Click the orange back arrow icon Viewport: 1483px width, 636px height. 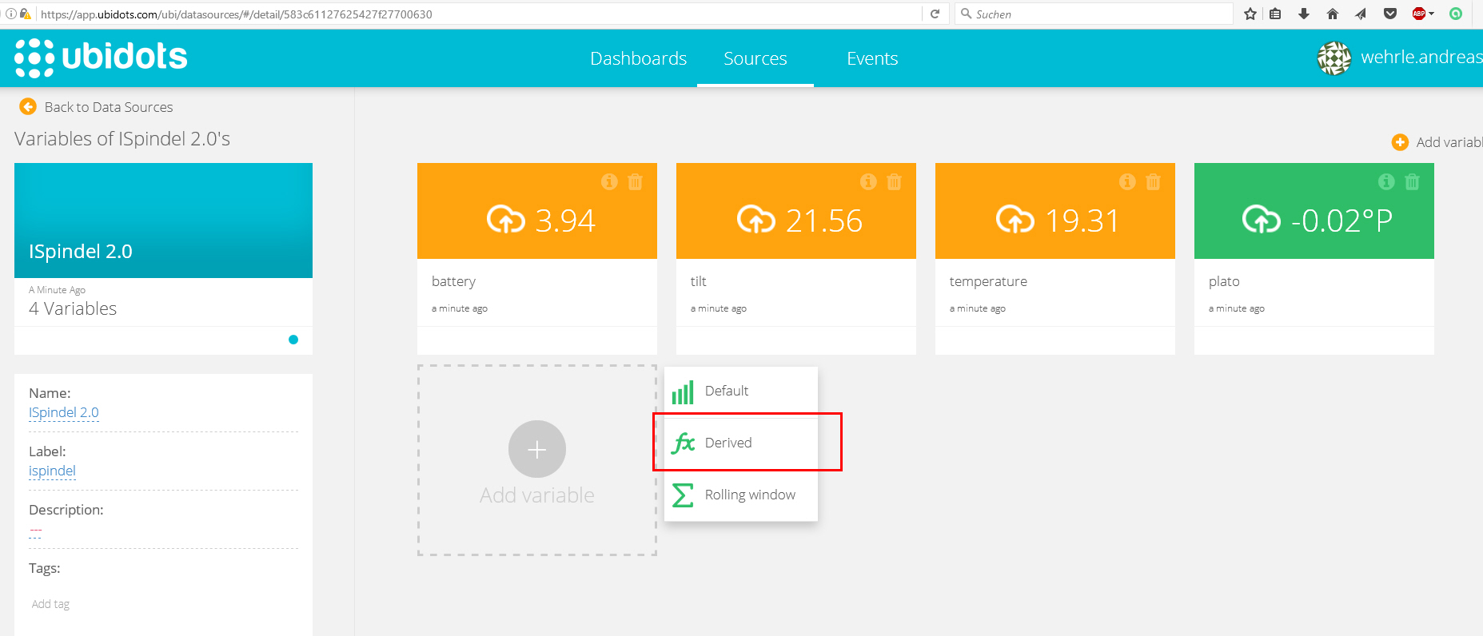click(x=28, y=106)
